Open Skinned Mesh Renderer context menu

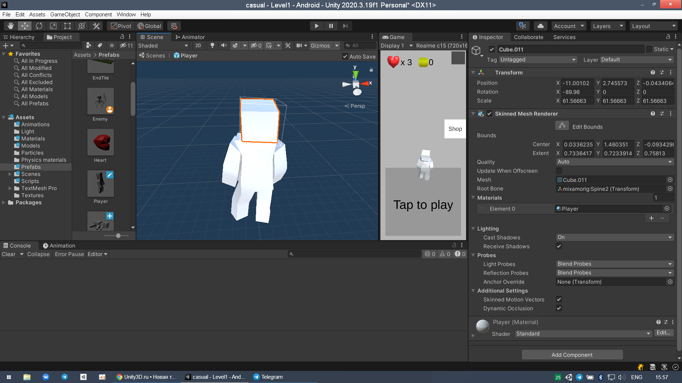[671, 113]
